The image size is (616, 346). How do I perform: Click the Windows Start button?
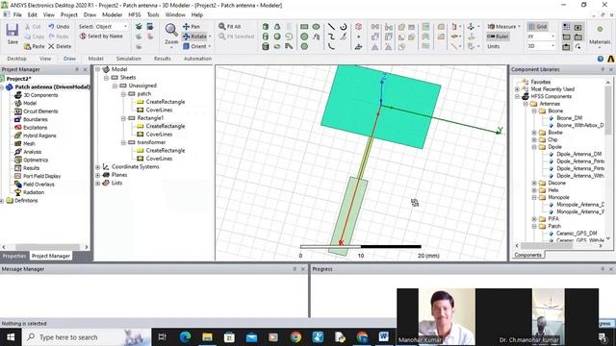pyautogui.click(x=11, y=337)
